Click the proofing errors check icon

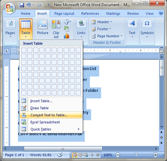(60, 155)
